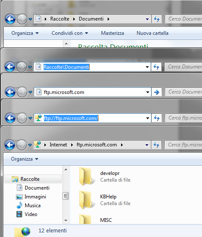Focus Cerca Documenti search box in top window
This screenshot has width=202, height=237.
pos(184,19)
